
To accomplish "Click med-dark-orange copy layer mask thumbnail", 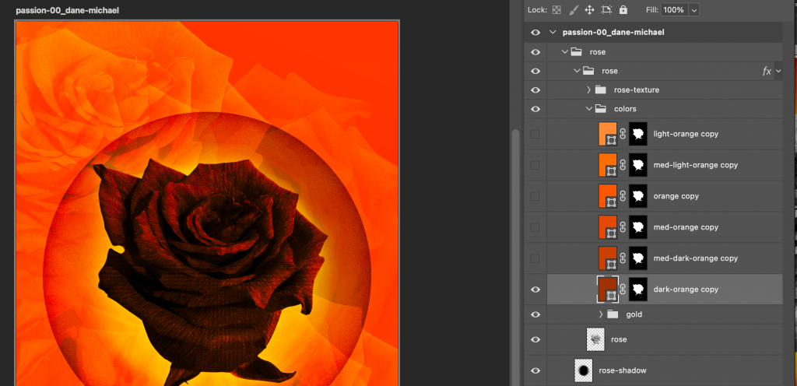I will pos(638,258).
